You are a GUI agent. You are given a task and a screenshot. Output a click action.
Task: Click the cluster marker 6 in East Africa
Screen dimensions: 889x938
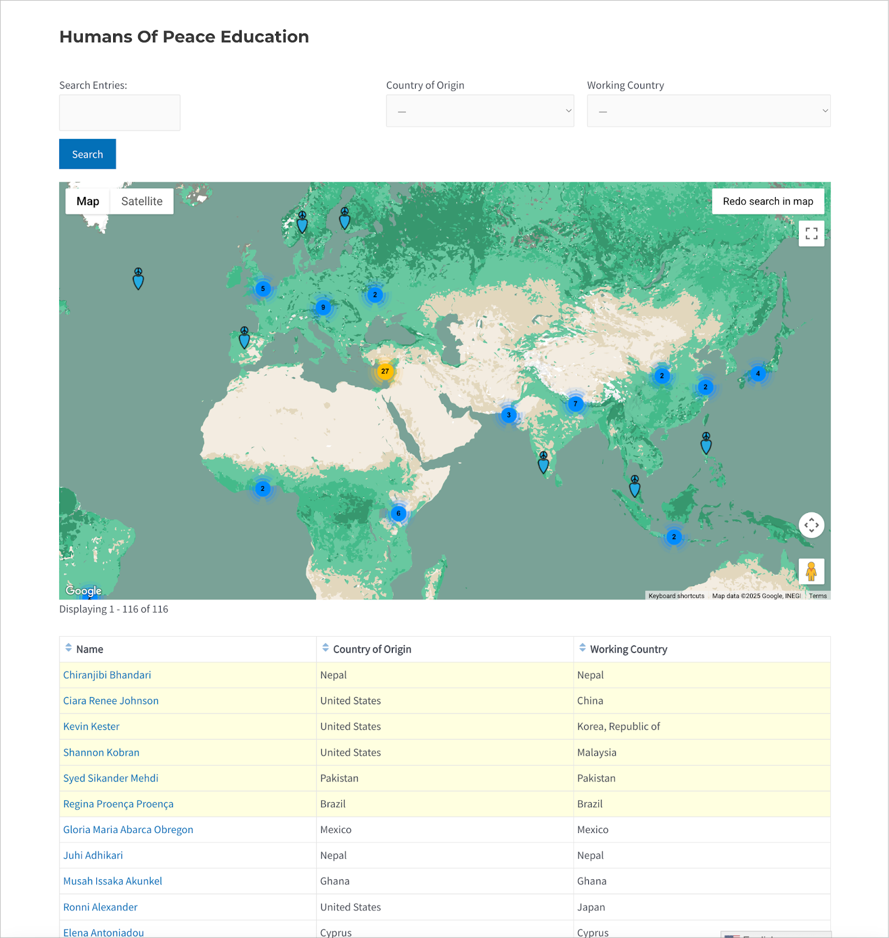[x=399, y=514]
